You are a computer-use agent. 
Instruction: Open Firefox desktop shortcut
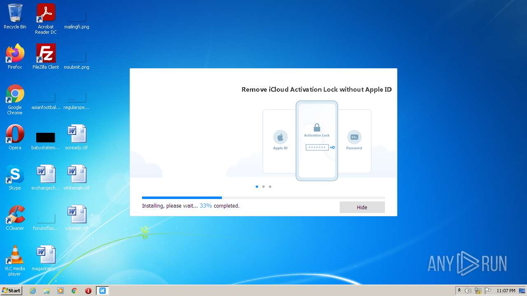click(x=15, y=57)
